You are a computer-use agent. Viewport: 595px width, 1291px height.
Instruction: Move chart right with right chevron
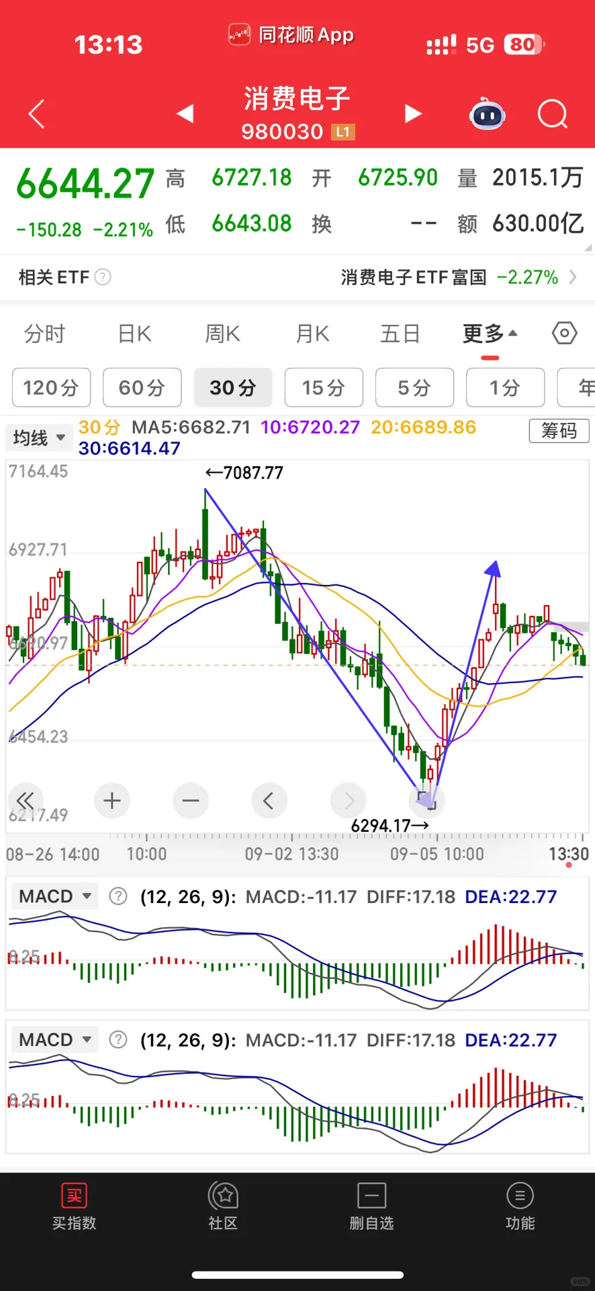(348, 801)
